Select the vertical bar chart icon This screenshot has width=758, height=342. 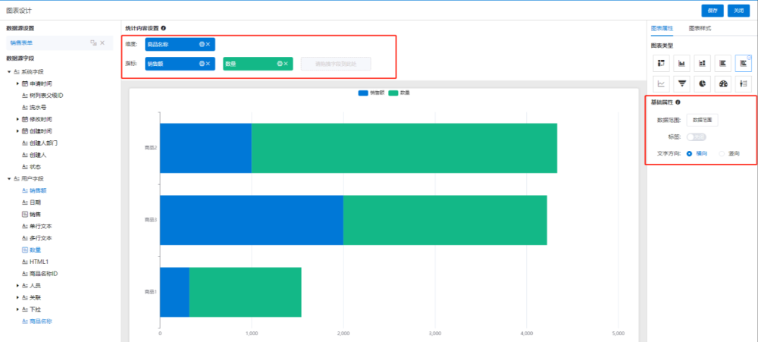pyautogui.click(x=681, y=63)
